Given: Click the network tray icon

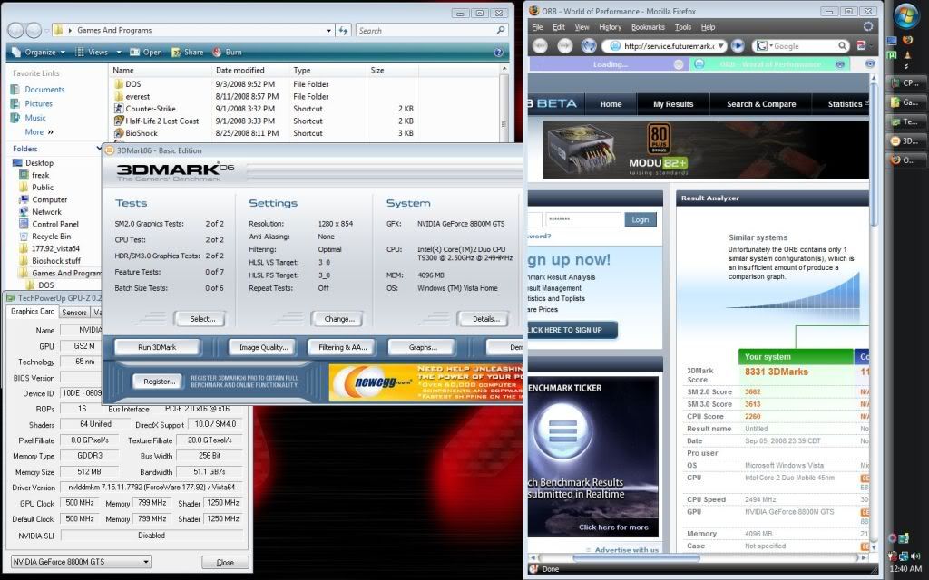Looking at the screenshot, I should (904, 556).
